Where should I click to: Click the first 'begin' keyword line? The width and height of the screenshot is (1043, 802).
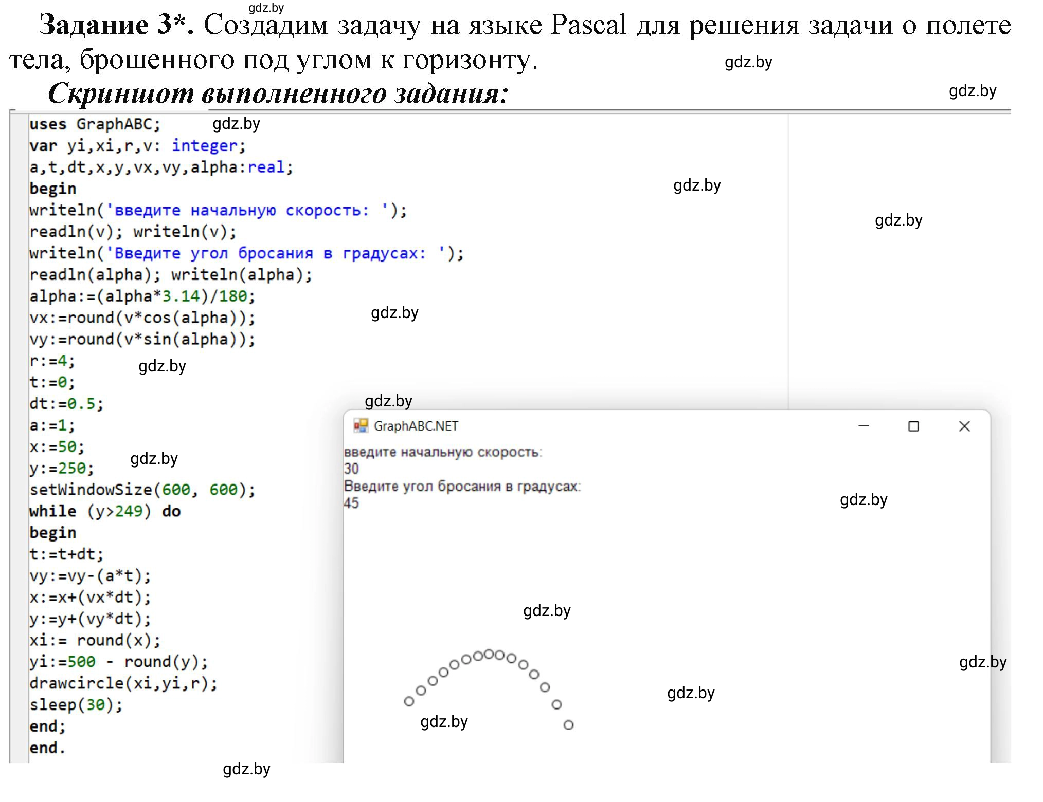[53, 189]
